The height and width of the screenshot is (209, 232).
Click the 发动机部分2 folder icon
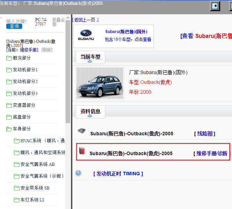coord(9,82)
